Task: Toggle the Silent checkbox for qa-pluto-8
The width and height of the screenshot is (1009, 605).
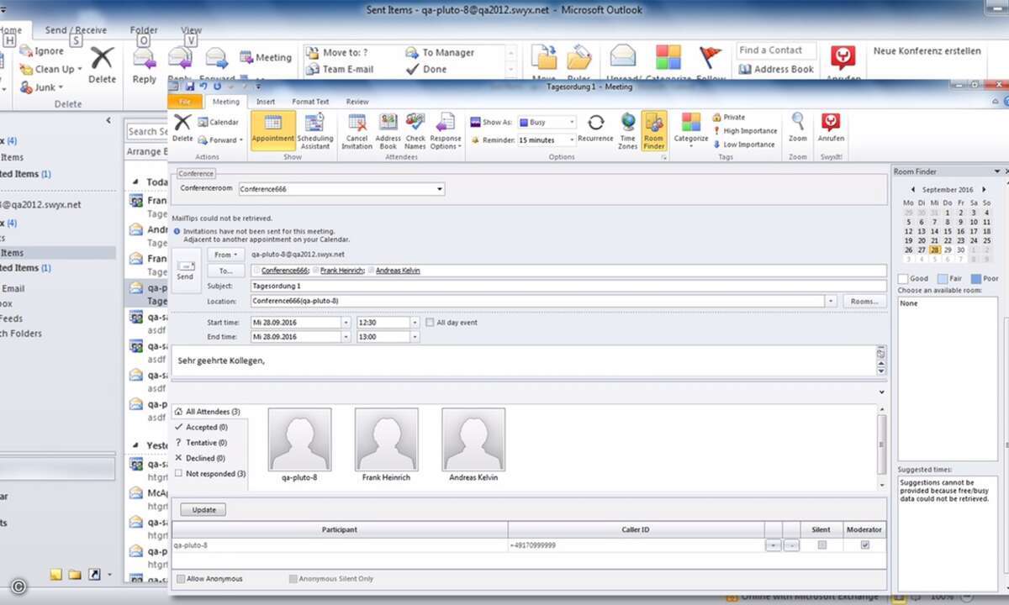Action: coord(821,545)
